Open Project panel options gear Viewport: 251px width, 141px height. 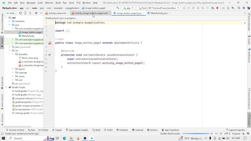36,13
